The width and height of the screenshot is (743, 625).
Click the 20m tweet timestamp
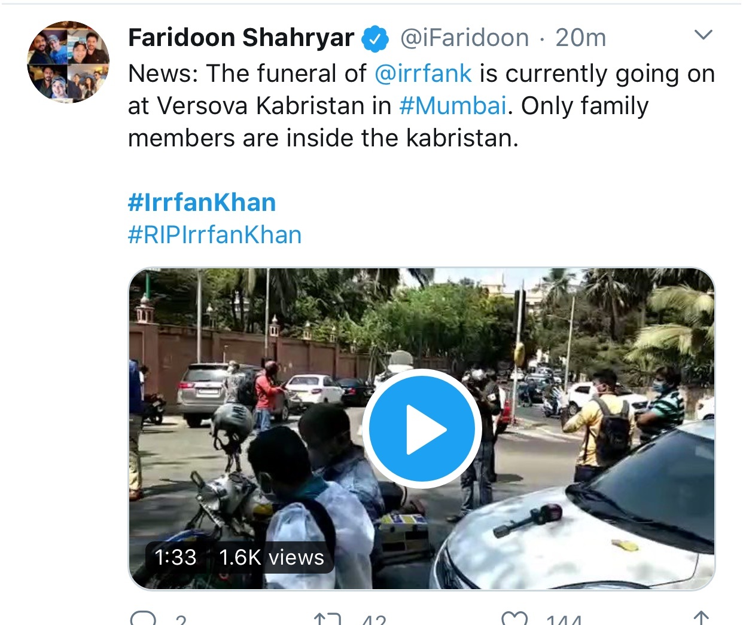(581, 38)
